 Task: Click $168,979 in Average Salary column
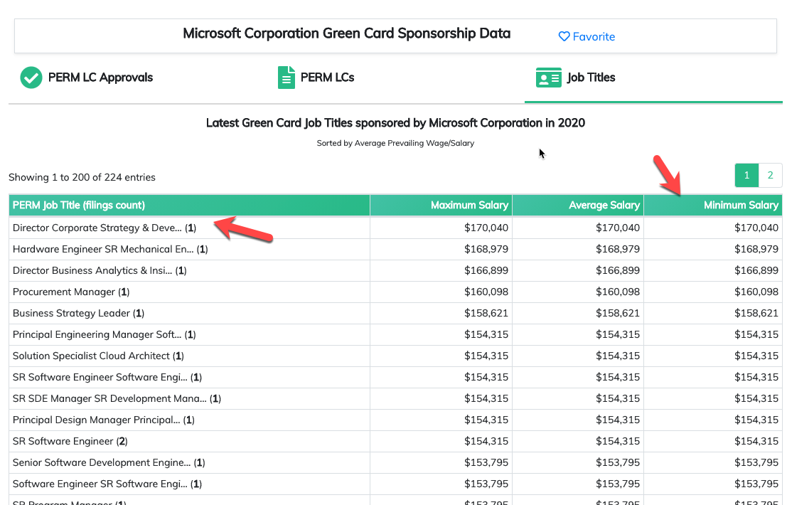pyautogui.click(x=617, y=249)
